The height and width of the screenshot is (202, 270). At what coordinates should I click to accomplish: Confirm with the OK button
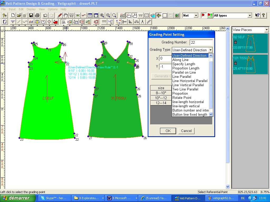[168, 131]
